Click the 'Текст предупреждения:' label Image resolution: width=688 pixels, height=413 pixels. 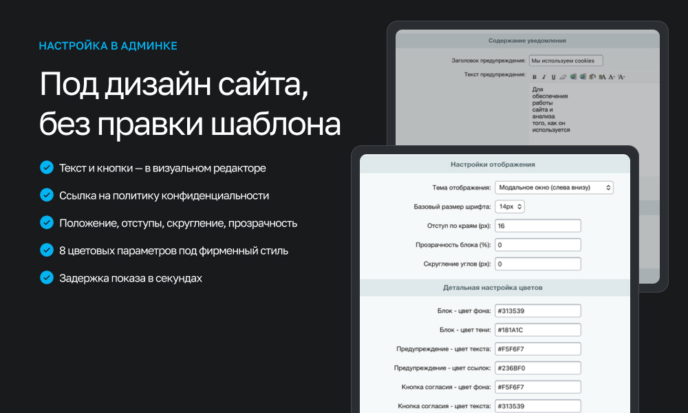[495, 74]
